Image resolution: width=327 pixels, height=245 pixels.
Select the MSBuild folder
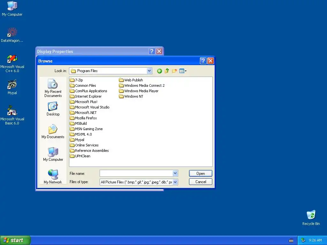click(x=79, y=123)
